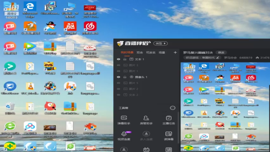This screenshot has width=270, height=152.
Task: Switch to 可改名 scene tab
Action: tap(151, 53)
